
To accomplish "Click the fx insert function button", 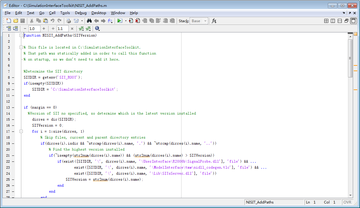I will click(214, 21).
